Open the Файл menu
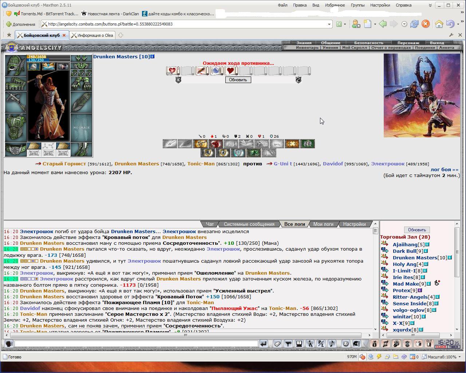Screen dimensions: 466x373 pos(283,5)
